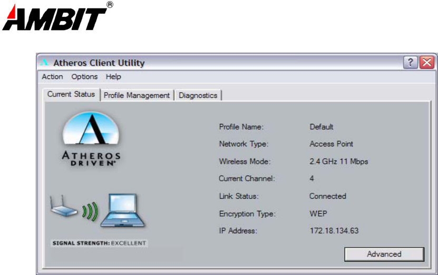
Task: Click the wireless router icon
Action: [x=63, y=206]
